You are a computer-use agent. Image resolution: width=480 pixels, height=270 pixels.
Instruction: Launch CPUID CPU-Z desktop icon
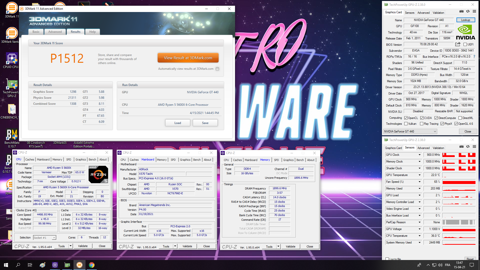point(11,60)
